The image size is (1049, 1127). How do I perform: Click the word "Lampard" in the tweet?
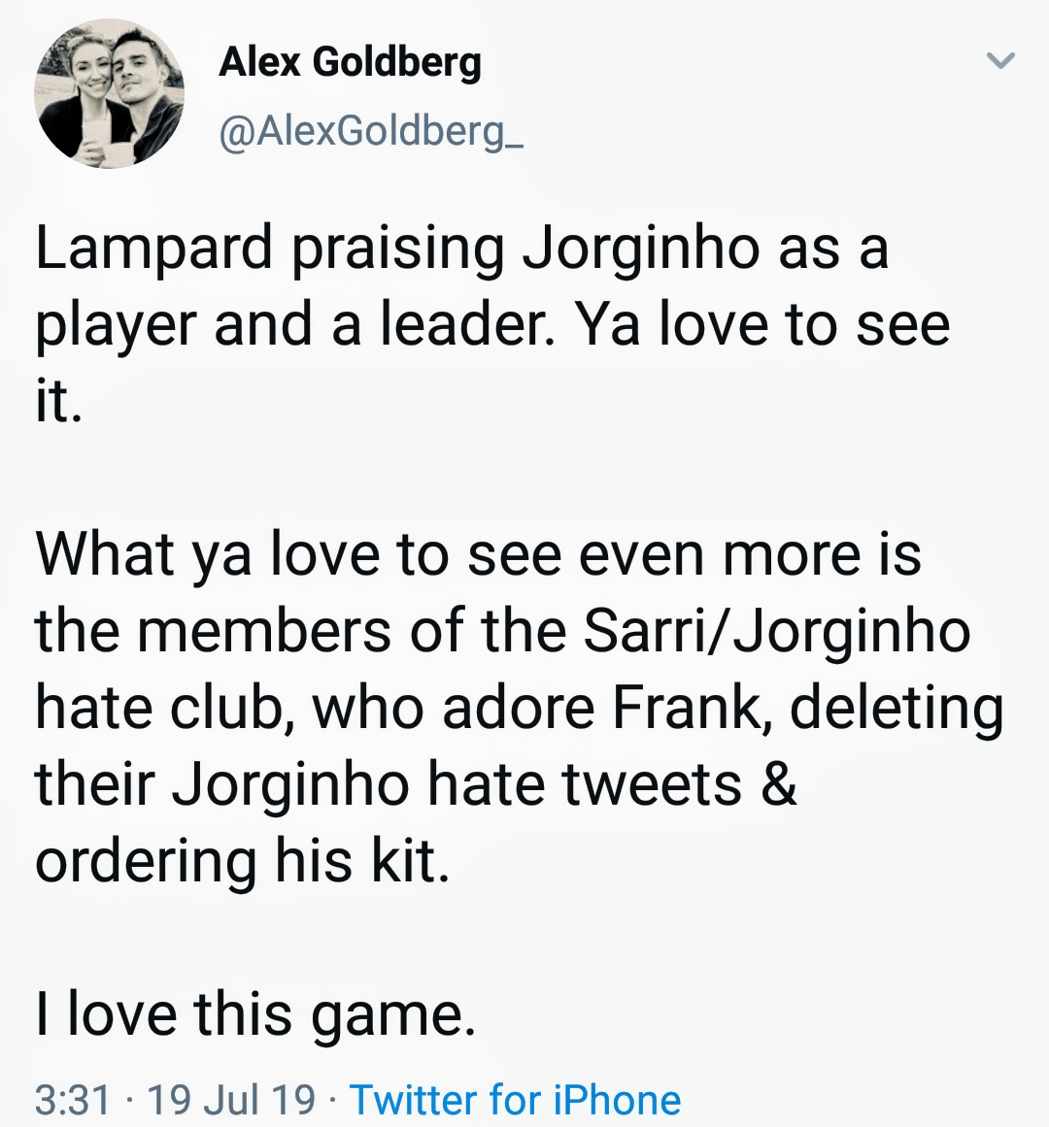click(153, 248)
